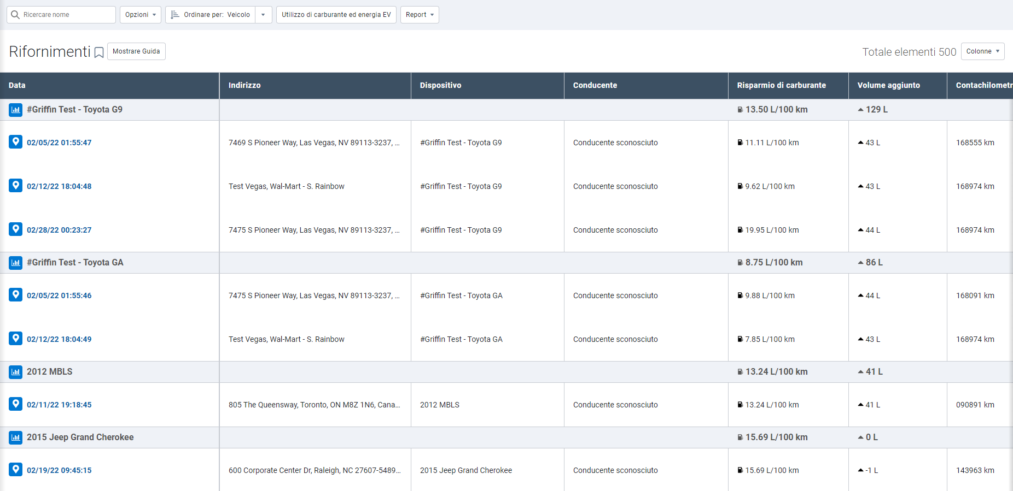Click map pin icon for 02/11/22 19:18:45
The image size is (1013, 491).
[16, 404]
